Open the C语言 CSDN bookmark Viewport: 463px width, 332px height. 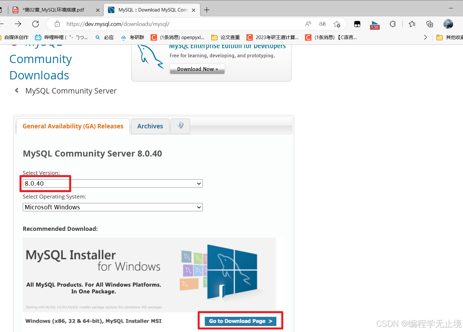[331, 37]
